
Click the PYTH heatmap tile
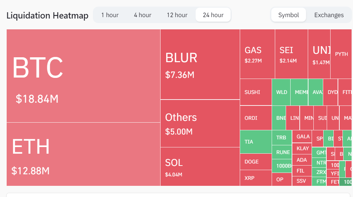(x=341, y=54)
